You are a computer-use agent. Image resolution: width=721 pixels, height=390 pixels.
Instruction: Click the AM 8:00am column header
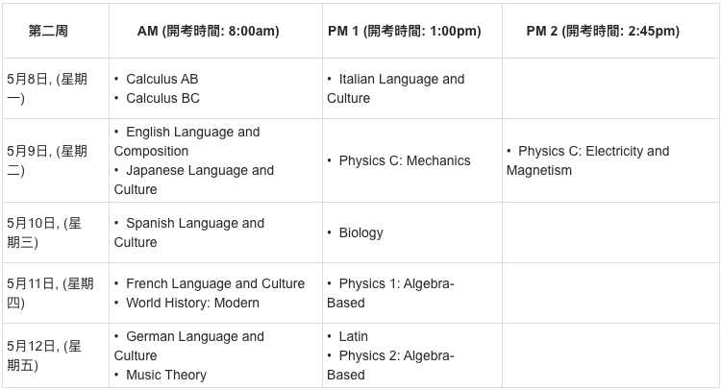[x=209, y=31]
